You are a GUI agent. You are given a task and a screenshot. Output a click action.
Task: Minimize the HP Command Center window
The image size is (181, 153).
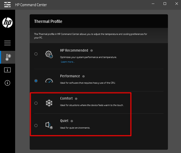coord(153,4)
